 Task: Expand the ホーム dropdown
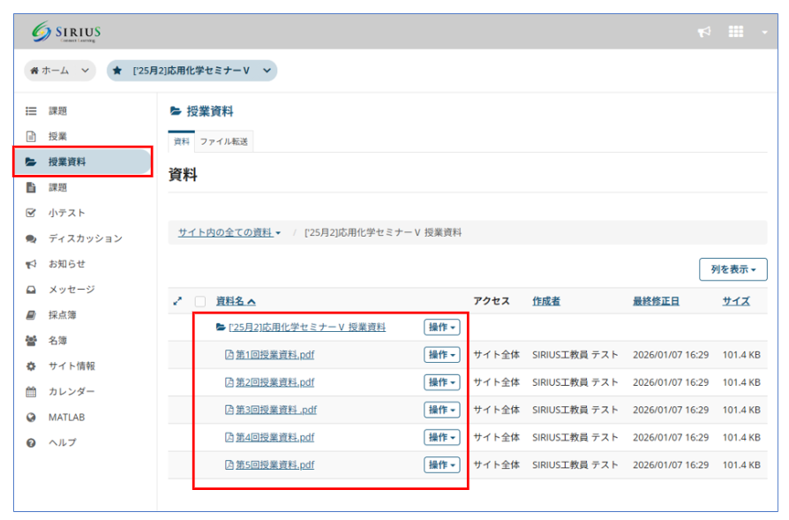60,70
